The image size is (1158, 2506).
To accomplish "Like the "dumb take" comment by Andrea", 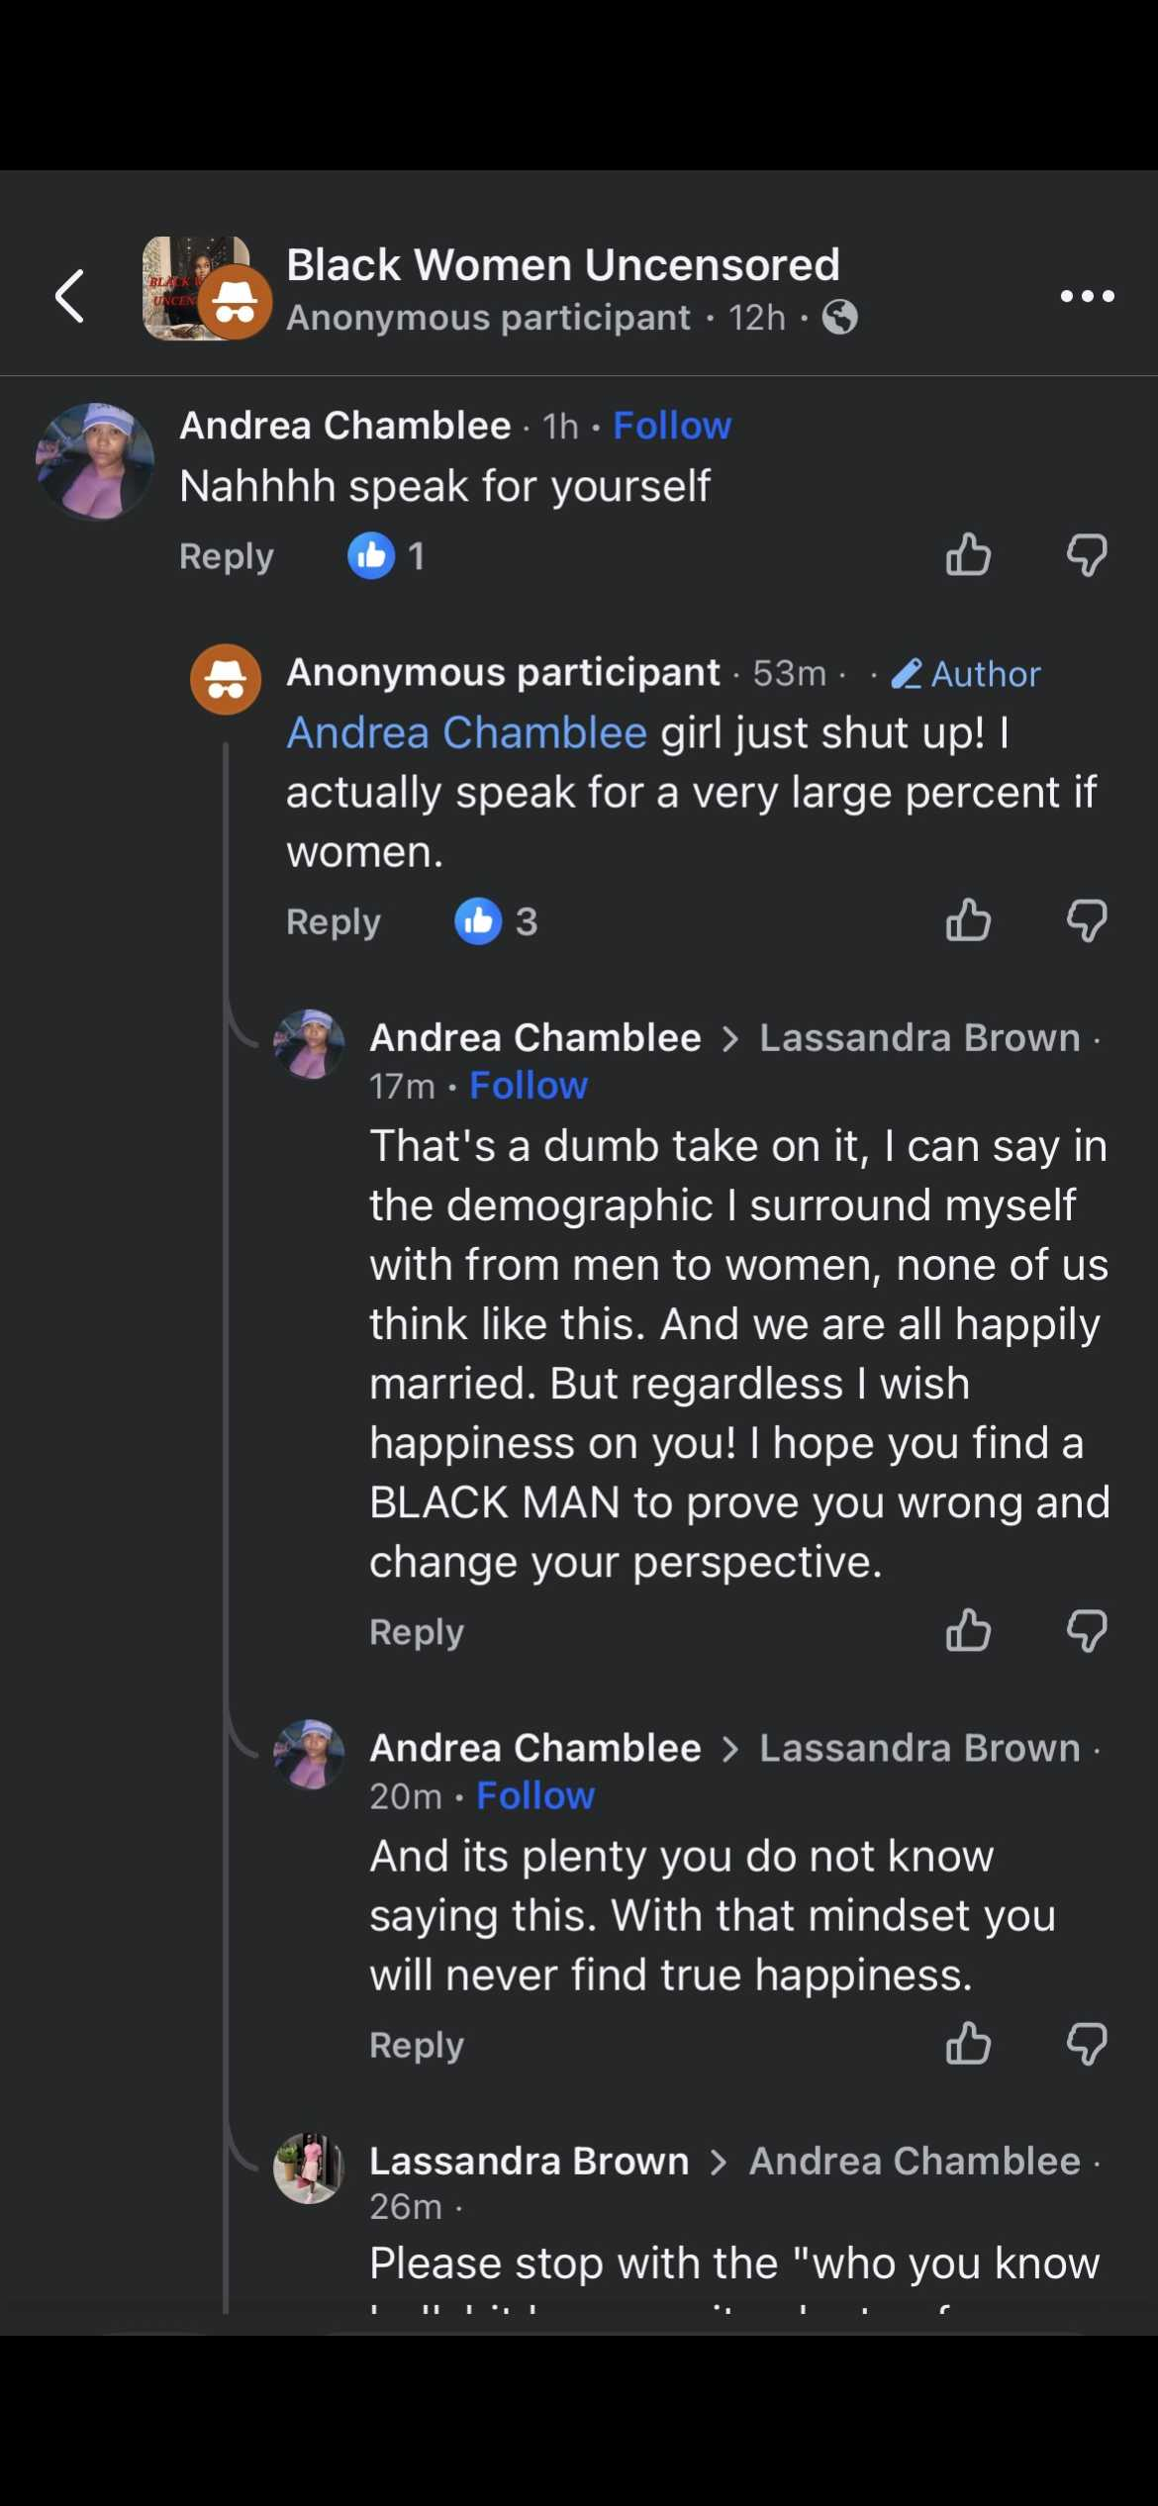I will (968, 1630).
